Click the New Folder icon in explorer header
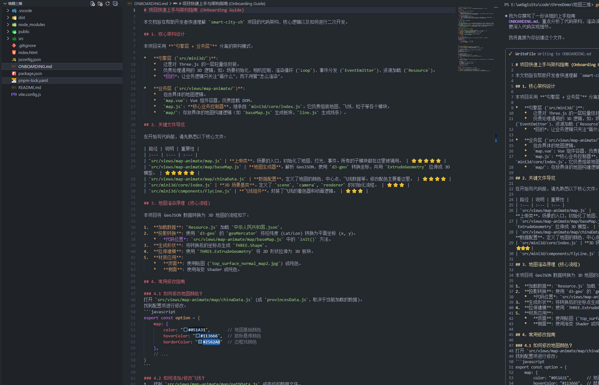 [100, 3]
